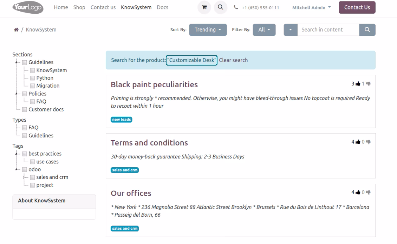
Task: Open the header search magnifier icon
Action: click(x=221, y=7)
